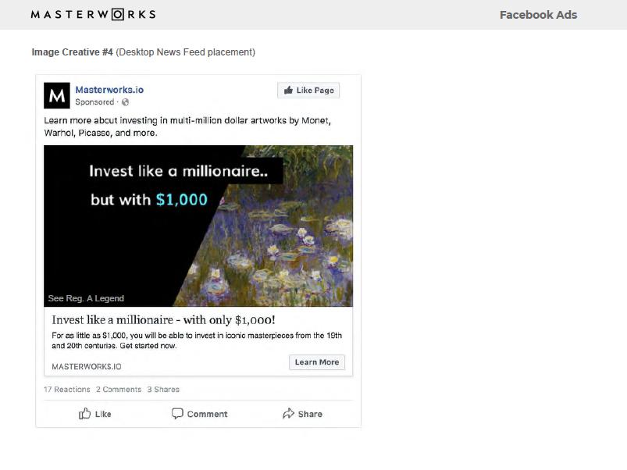
Task: Click the square O in Masterworks header logo
Action: coord(118,15)
